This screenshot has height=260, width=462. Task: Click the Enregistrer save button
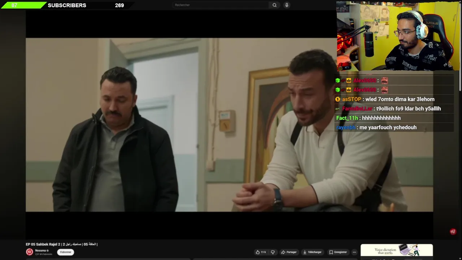click(338, 252)
